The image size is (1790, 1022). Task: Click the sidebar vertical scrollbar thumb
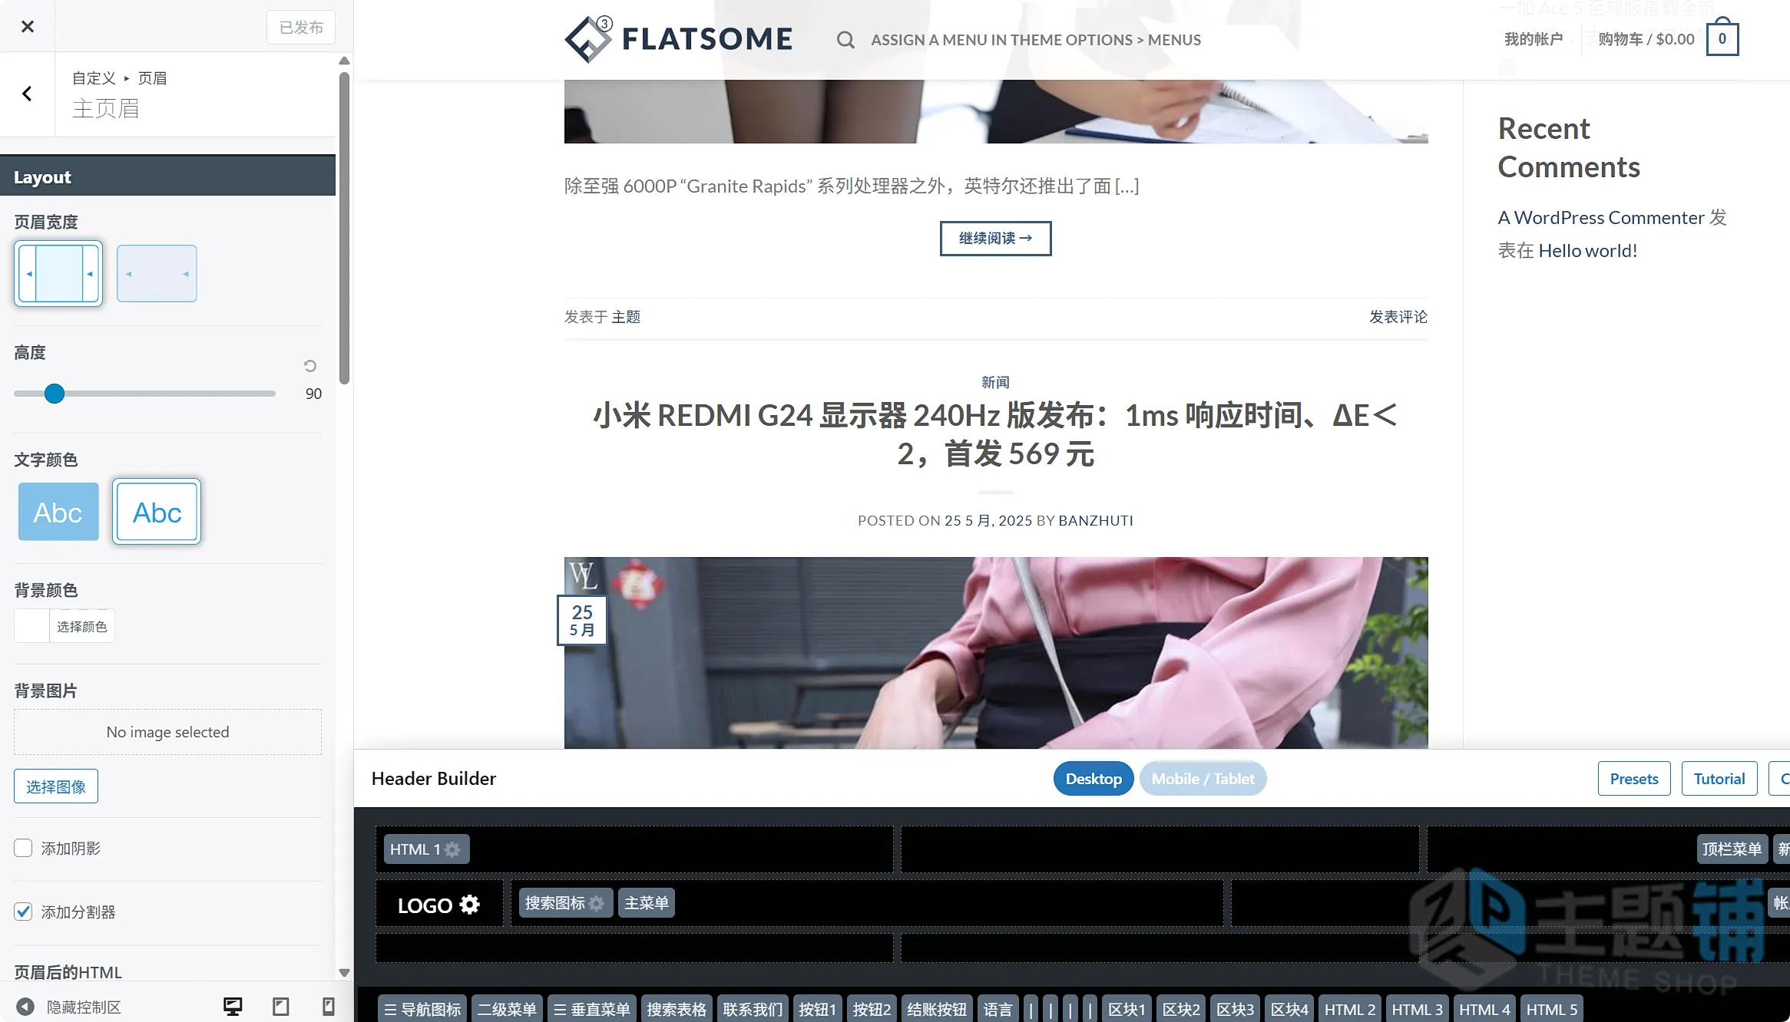[344, 228]
